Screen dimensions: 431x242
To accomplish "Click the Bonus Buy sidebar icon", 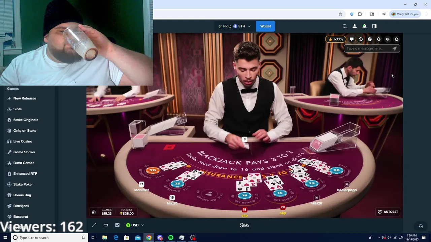I will (x=9, y=195).
